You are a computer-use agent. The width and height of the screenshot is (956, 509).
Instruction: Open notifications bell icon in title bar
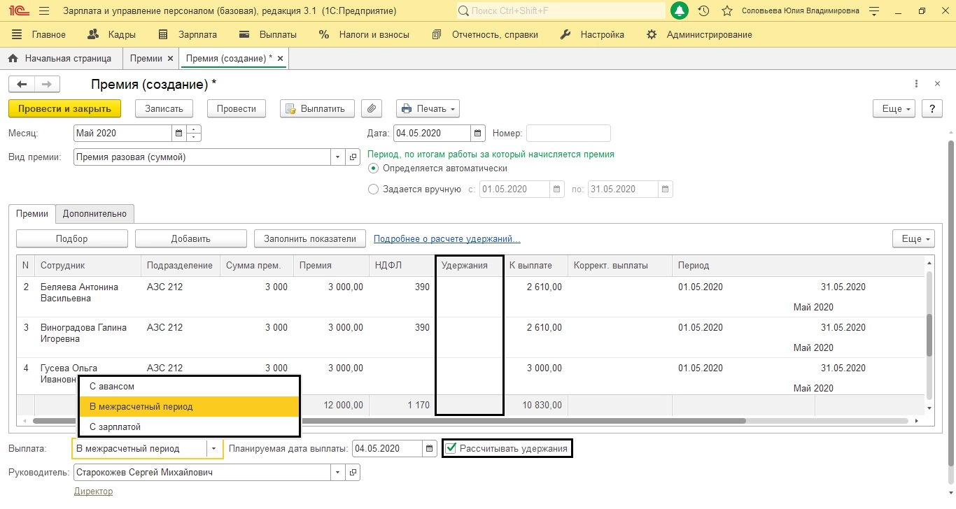point(679,11)
